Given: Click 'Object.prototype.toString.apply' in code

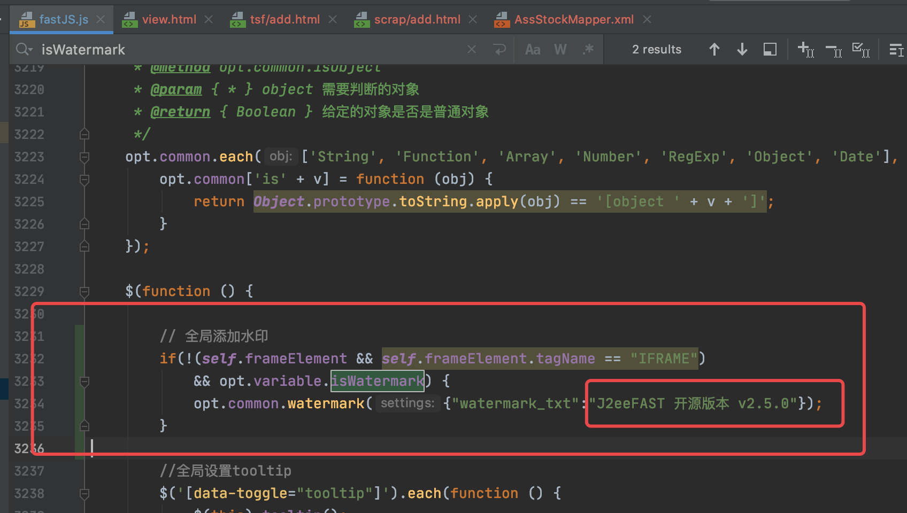Looking at the screenshot, I should (x=386, y=201).
